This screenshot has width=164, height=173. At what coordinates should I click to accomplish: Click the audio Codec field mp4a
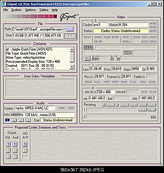click(x=35, y=108)
